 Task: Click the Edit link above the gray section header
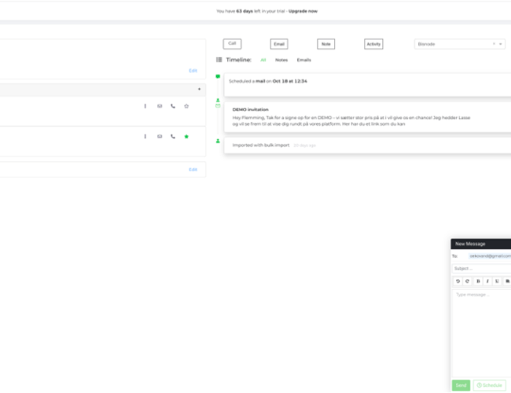click(193, 71)
